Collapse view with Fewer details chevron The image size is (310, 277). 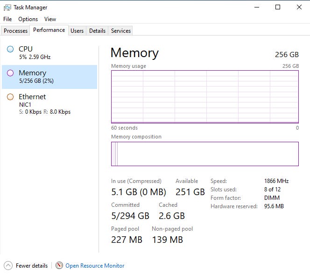[8, 265]
